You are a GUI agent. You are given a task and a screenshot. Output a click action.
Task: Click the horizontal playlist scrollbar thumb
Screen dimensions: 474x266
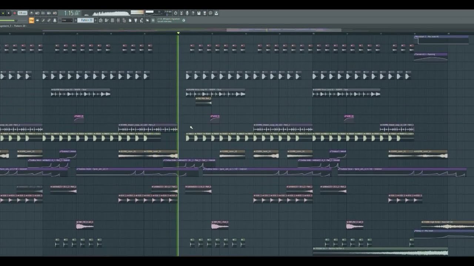pyautogui.click(x=284, y=30)
